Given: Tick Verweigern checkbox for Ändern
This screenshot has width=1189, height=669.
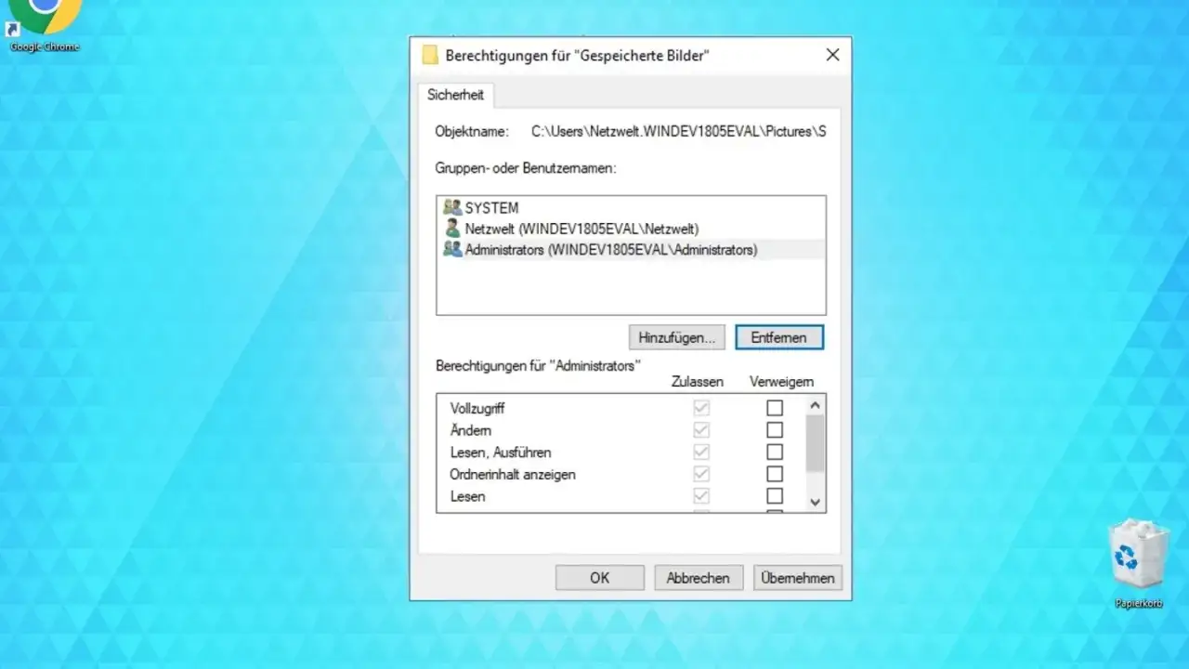Looking at the screenshot, I should [775, 430].
